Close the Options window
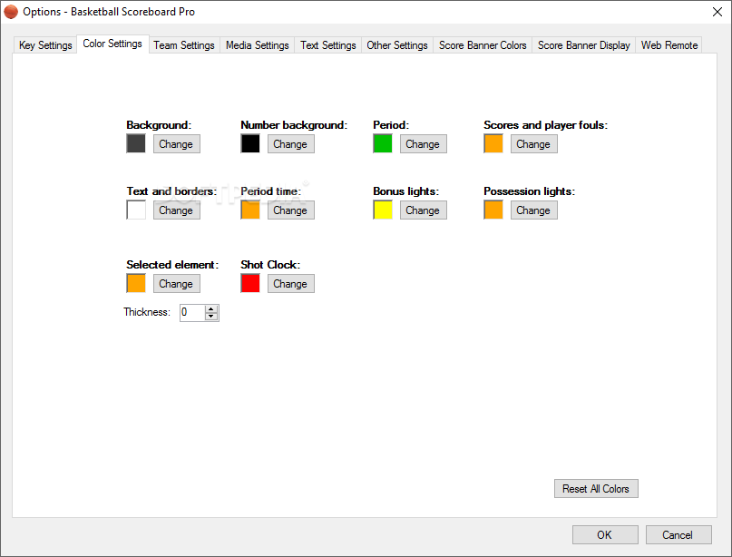Screen dimensions: 732x557 (717, 12)
